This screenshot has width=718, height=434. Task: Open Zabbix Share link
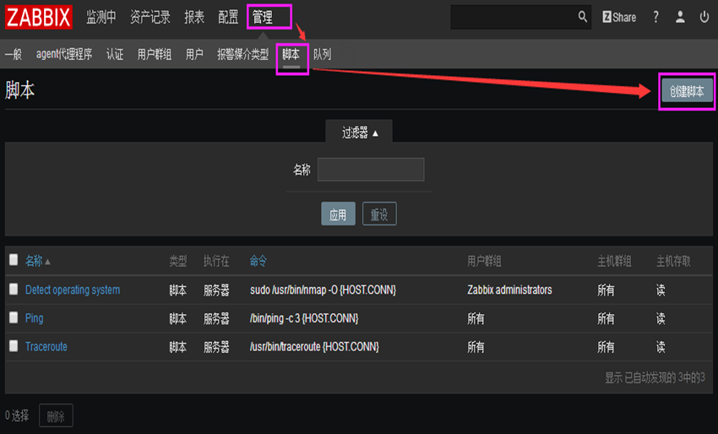tap(619, 18)
